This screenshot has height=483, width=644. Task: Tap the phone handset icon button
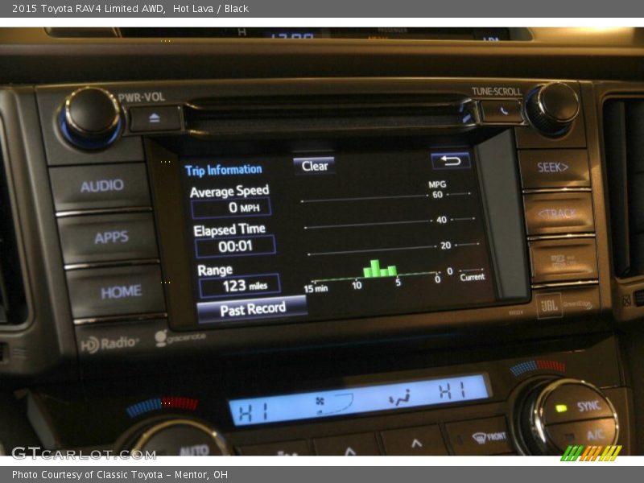pos(502,111)
